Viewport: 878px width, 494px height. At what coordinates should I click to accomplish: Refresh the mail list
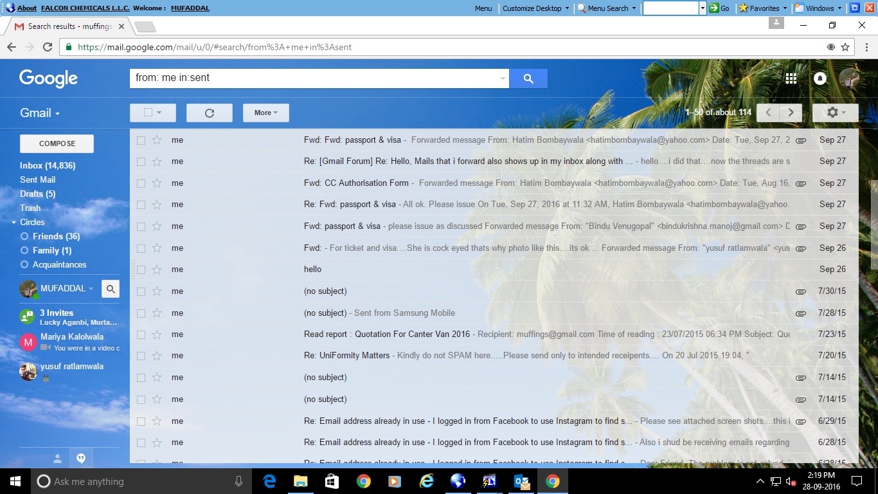(x=209, y=113)
